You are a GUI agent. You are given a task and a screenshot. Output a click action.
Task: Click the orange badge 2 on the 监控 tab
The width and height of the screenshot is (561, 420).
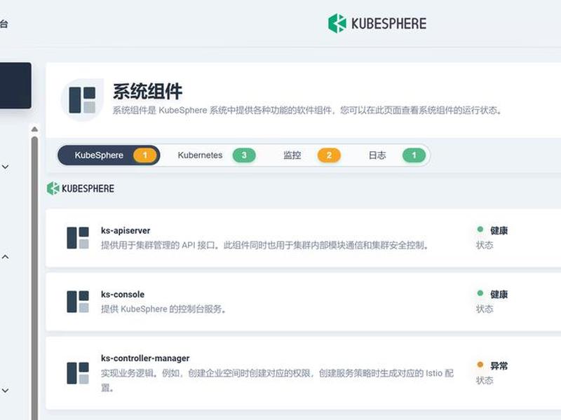coord(329,155)
